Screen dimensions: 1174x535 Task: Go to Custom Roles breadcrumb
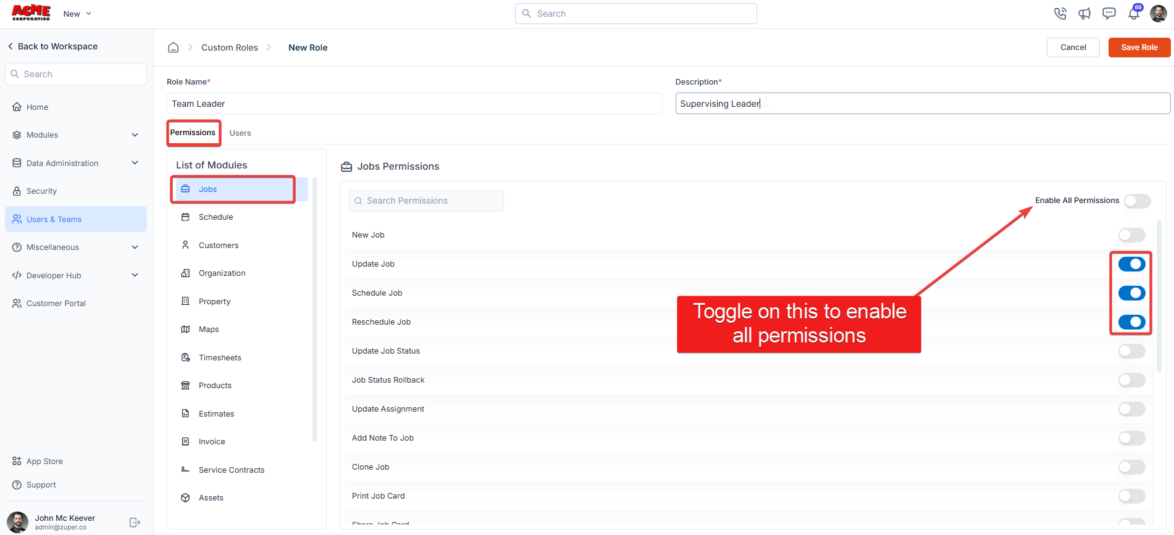tap(230, 48)
